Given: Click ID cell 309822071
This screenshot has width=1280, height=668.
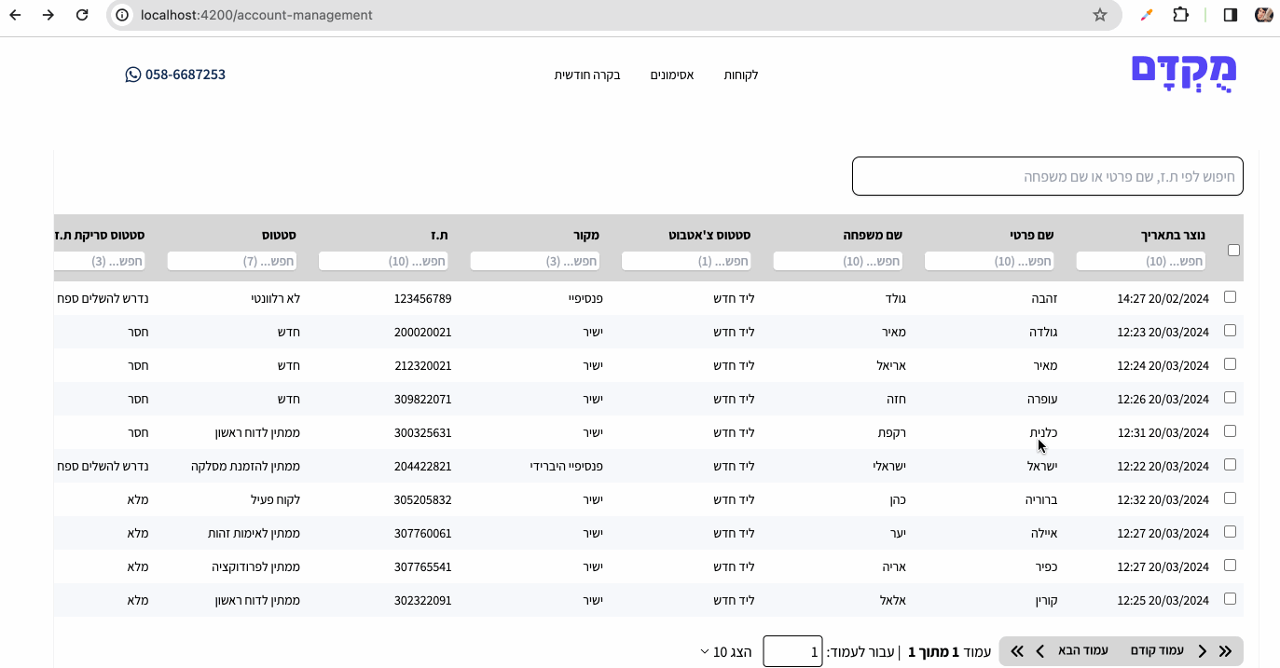Looking at the screenshot, I should [x=422, y=399].
